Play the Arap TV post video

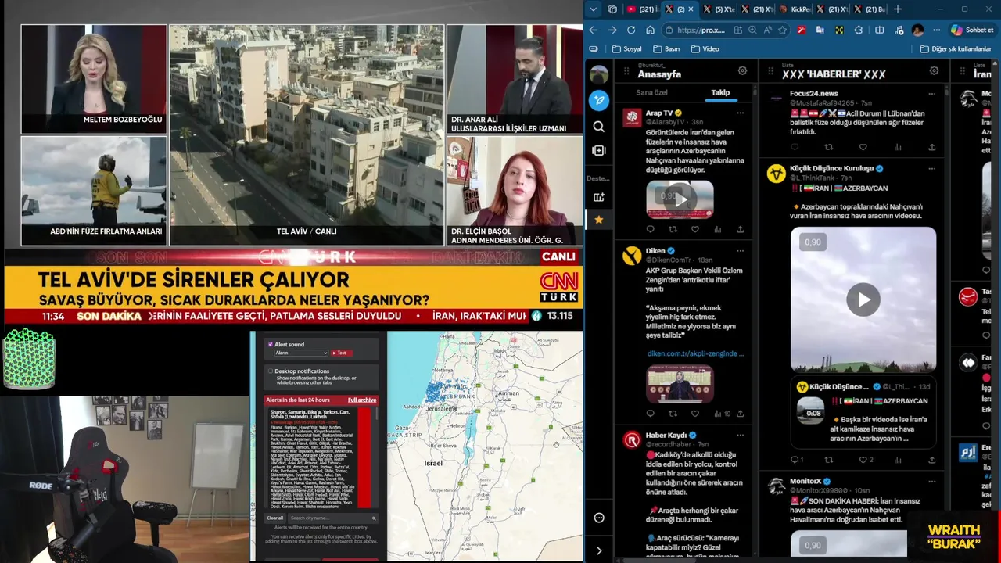680,199
